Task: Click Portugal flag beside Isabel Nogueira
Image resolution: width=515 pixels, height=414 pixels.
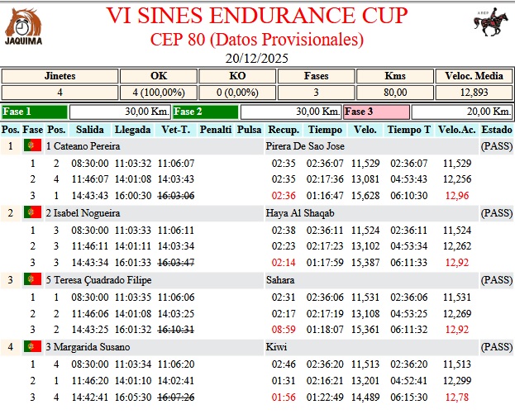Action: click(32, 212)
